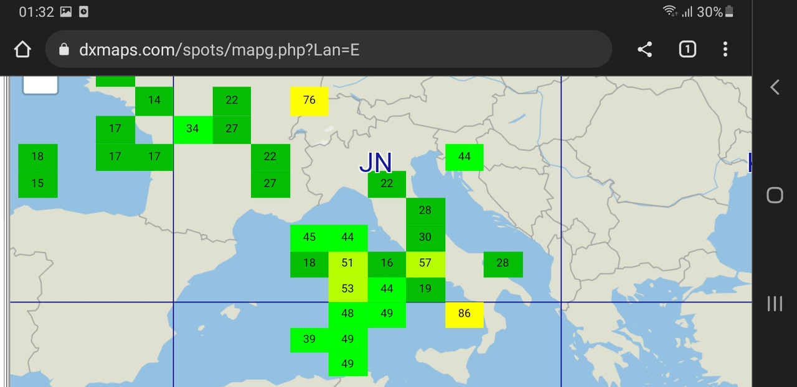Tap the clock time 01:32
This screenshot has height=387, width=797.
pos(36,12)
